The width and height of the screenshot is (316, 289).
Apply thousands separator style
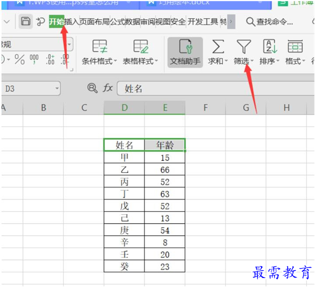pos(34,59)
